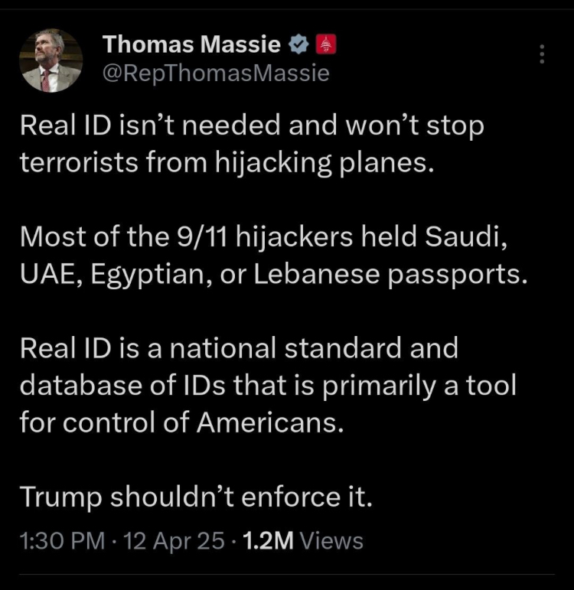Image resolution: width=574 pixels, height=590 pixels.
Task: Open the Thomas Massie display name link
Action: pyautogui.click(x=191, y=44)
